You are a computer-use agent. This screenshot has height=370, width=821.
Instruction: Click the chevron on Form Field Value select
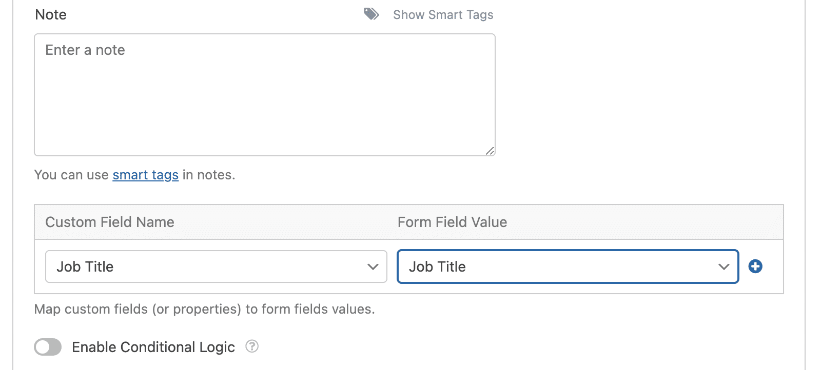[724, 266]
